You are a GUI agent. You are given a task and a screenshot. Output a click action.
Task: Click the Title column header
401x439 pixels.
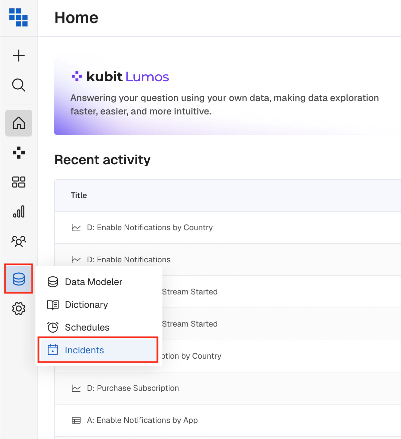tap(79, 195)
